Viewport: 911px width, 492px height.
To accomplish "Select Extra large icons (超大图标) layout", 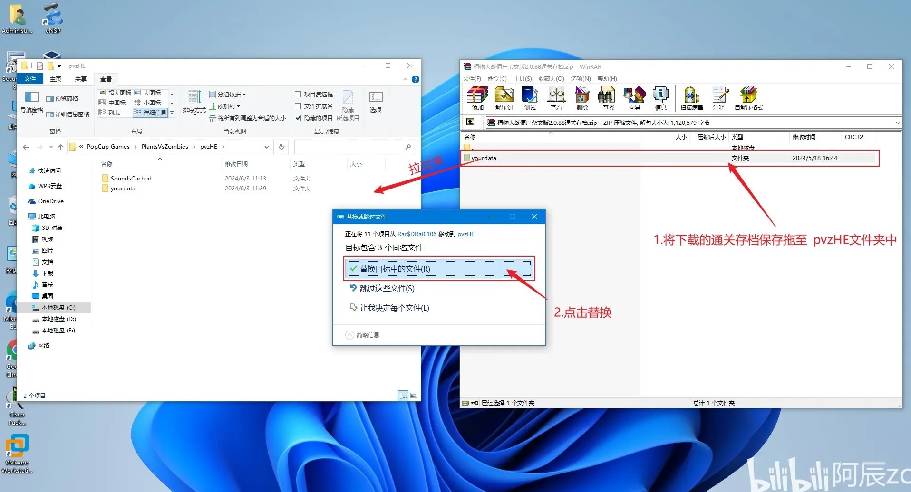I will point(115,93).
